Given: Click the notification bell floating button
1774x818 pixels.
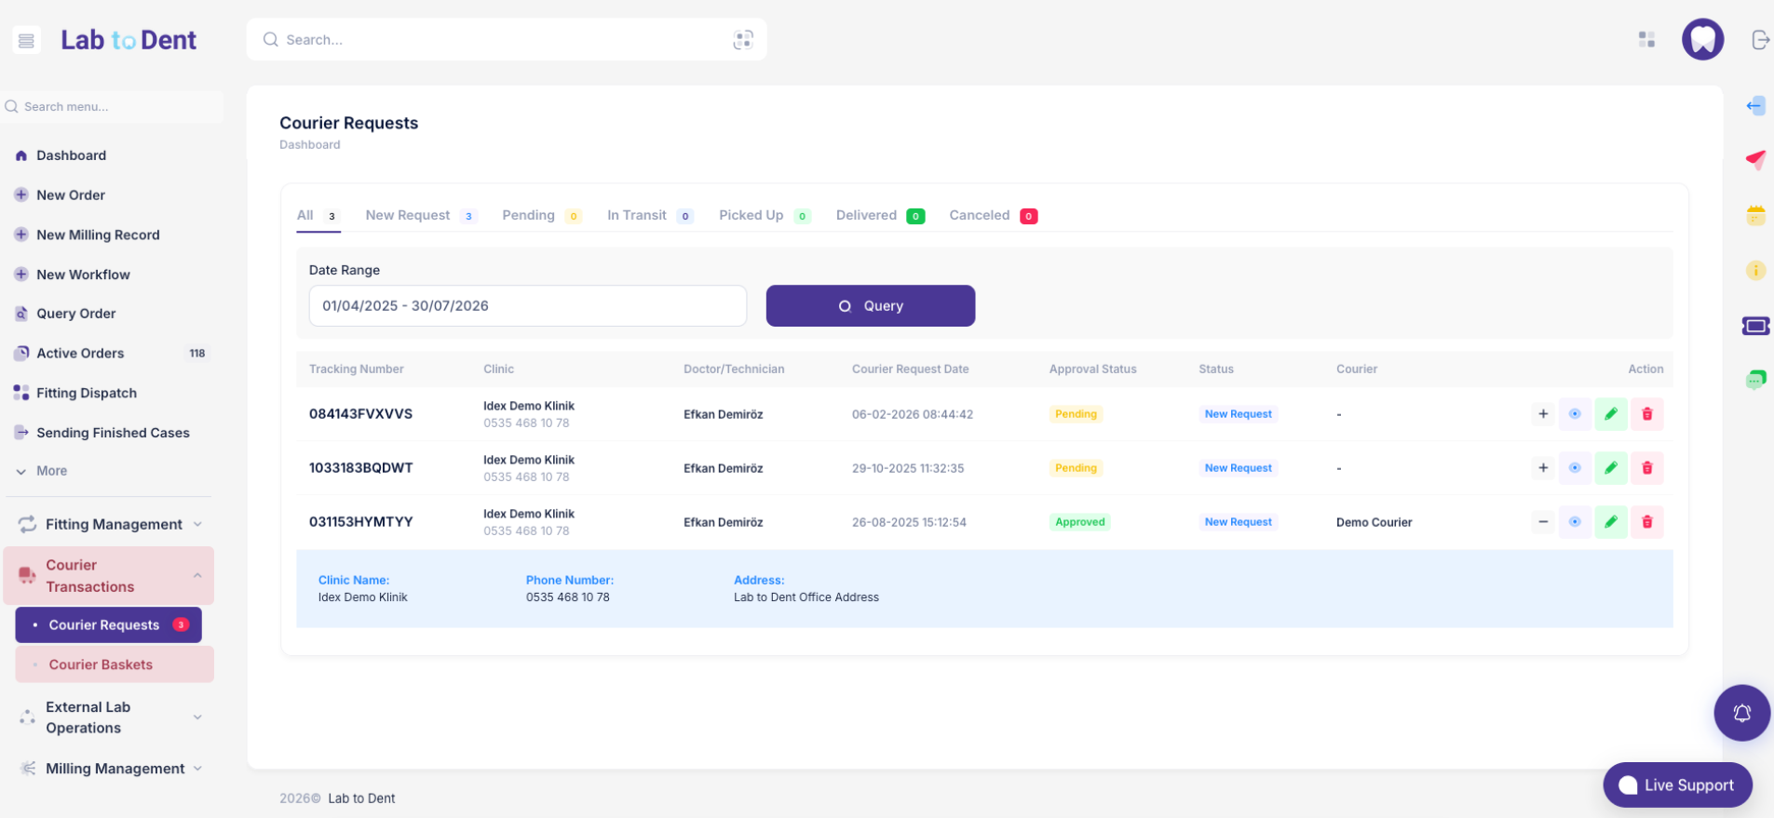Looking at the screenshot, I should [x=1741, y=713].
